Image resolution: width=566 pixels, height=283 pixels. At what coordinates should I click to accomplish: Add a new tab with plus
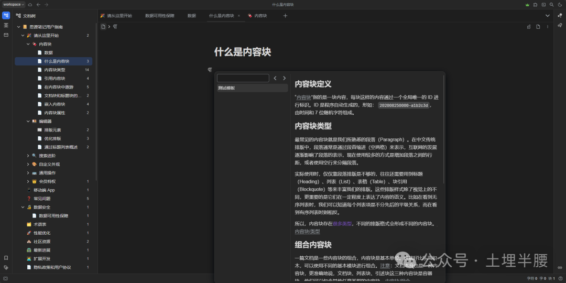pyautogui.click(x=285, y=16)
